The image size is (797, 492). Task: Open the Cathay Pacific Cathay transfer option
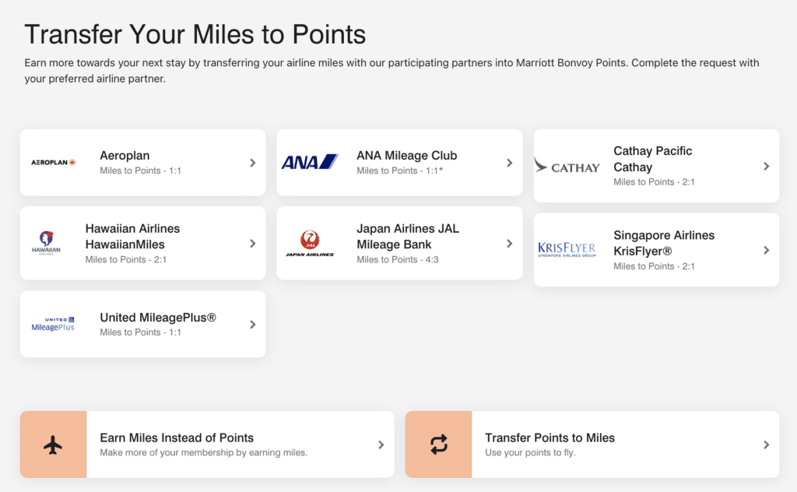(x=656, y=166)
